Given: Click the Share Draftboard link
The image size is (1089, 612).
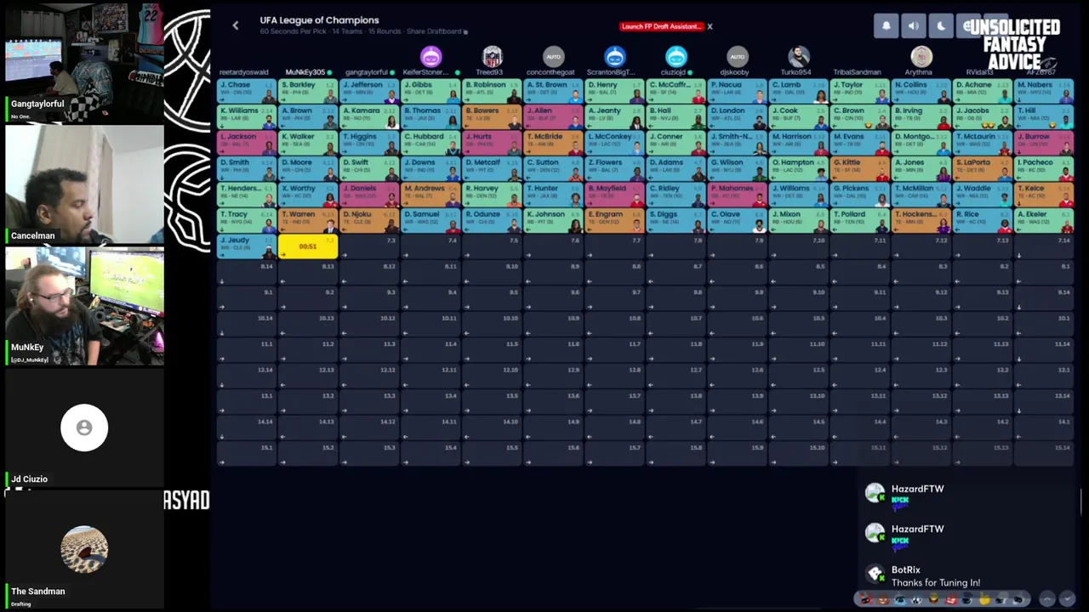Looking at the screenshot, I should (x=436, y=31).
